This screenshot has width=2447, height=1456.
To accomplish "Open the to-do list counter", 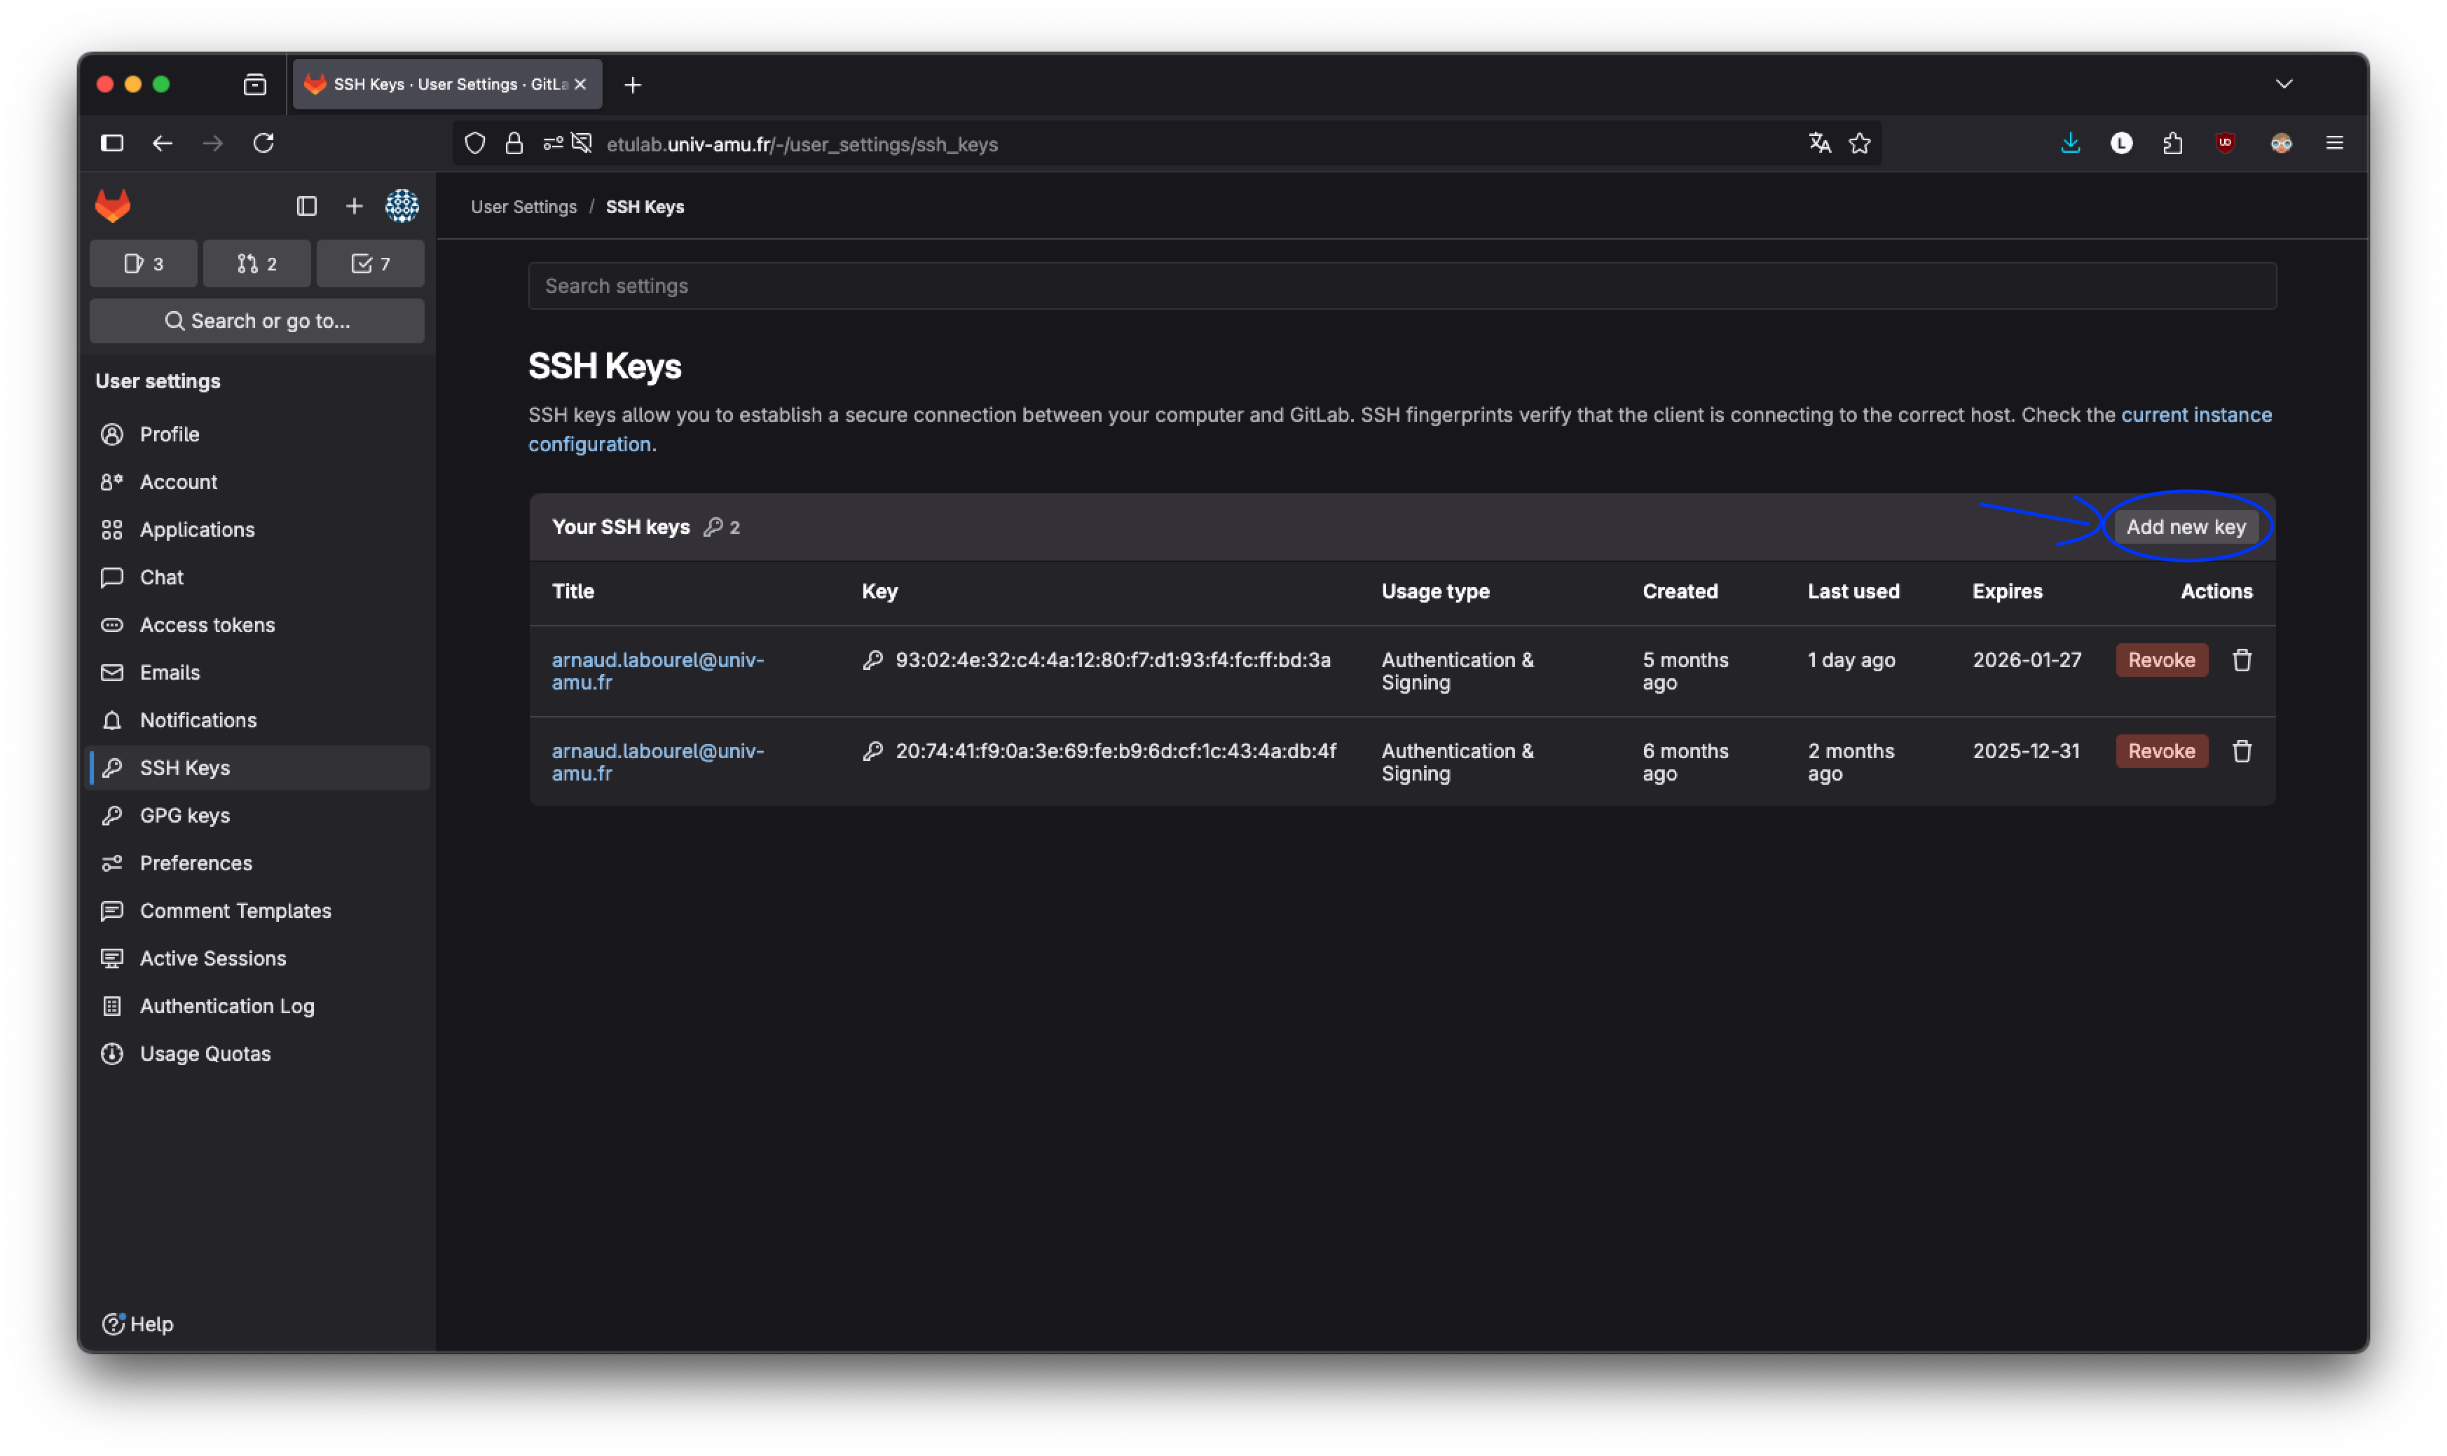I will tap(370, 263).
